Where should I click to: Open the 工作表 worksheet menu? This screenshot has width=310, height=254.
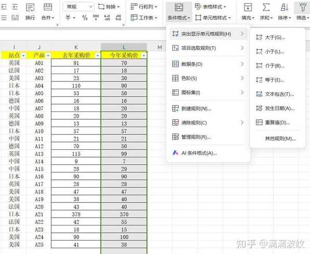[144, 18]
